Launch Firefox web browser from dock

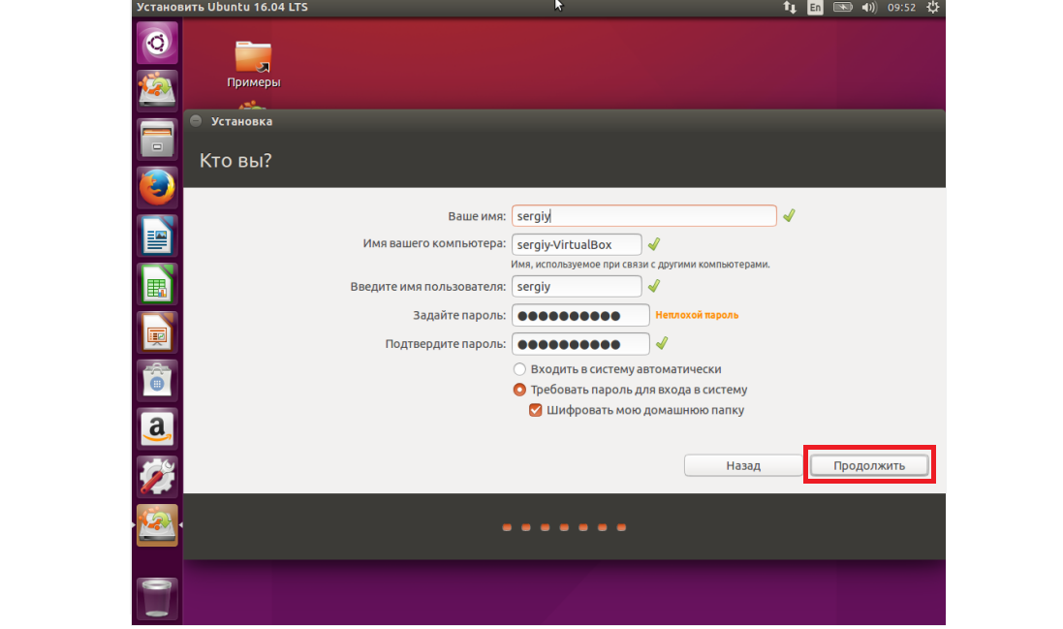coord(157,187)
